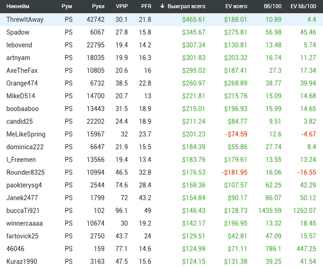
Task: Click EV value $131.38
Action: point(236,261)
